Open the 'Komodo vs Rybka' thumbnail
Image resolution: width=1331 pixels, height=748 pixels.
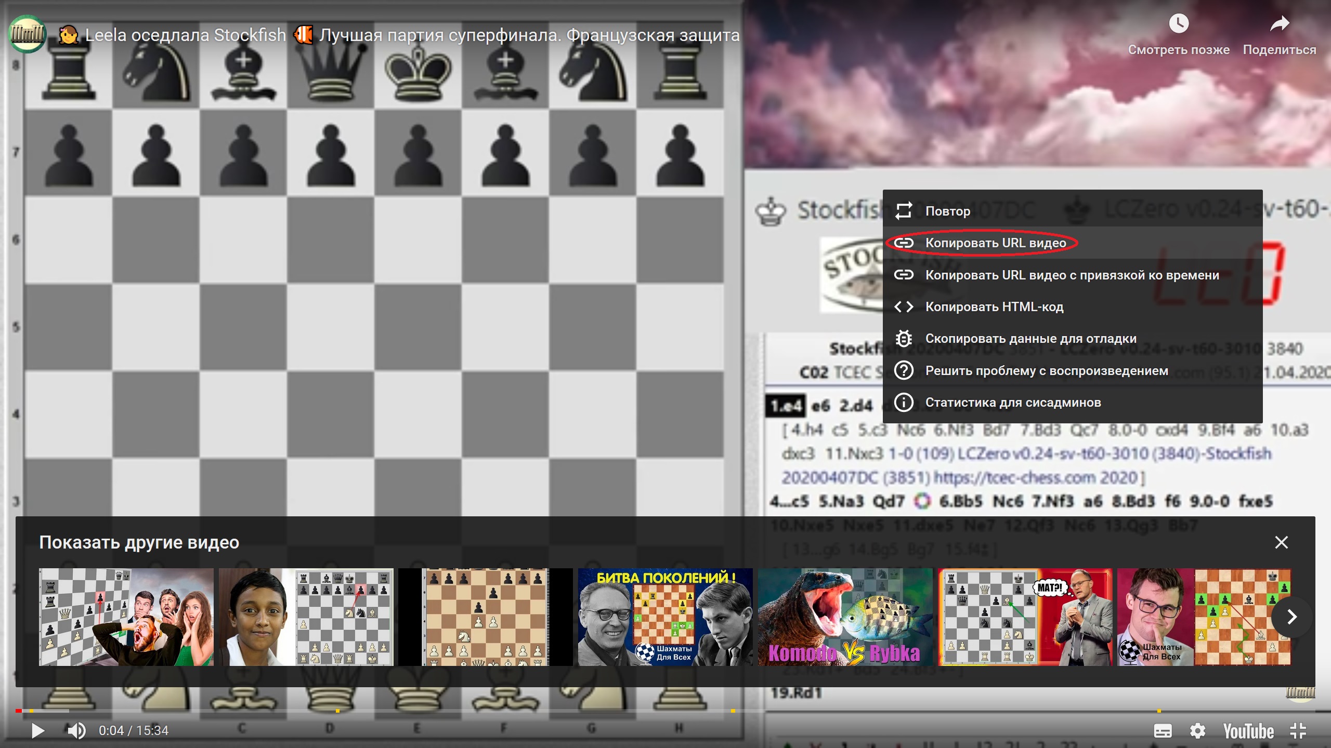[x=845, y=617]
